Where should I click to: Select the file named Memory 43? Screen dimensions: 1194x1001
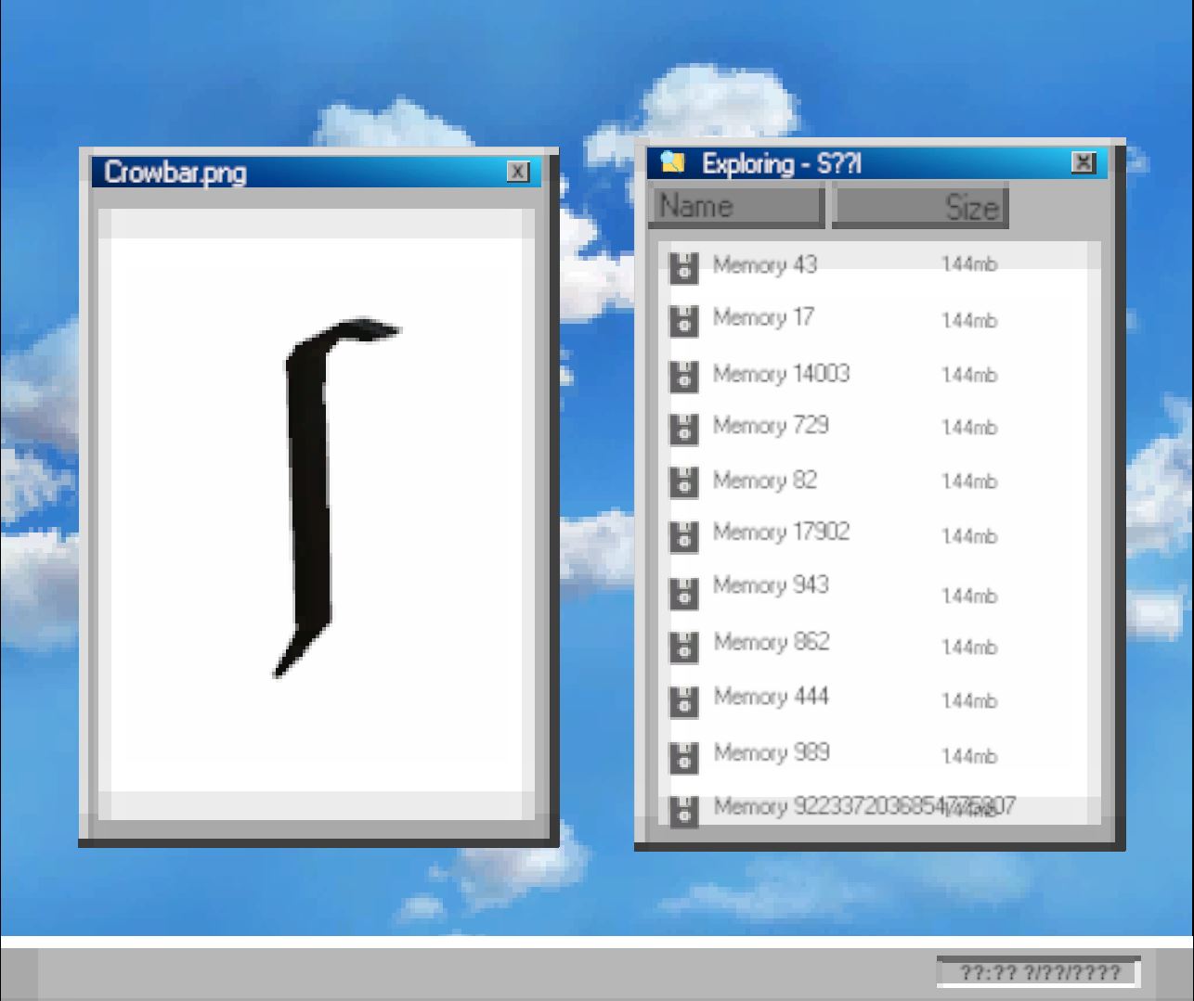click(765, 265)
